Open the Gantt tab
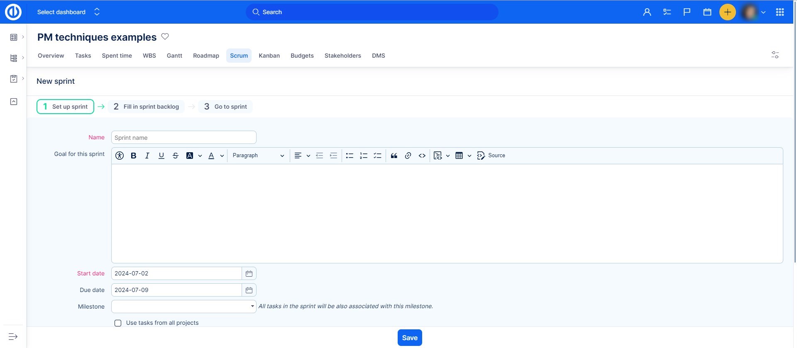The image size is (797, 348). point(174,56)
